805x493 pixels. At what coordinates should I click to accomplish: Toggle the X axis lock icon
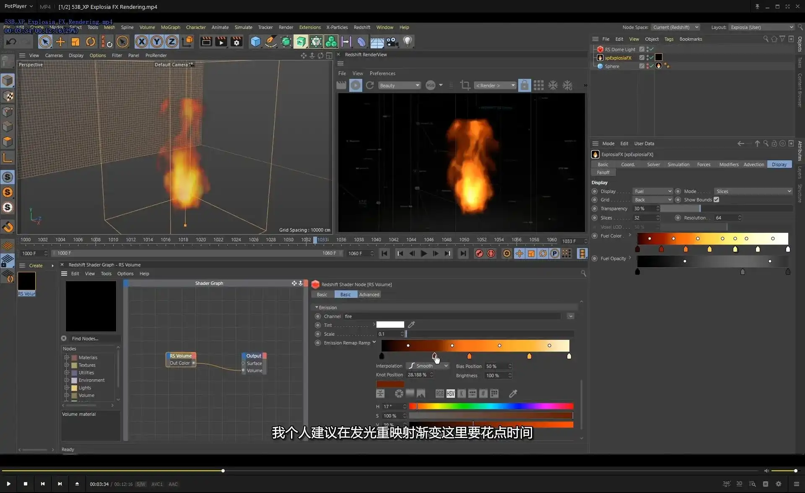pyautogui.click(x=141, y=42)
